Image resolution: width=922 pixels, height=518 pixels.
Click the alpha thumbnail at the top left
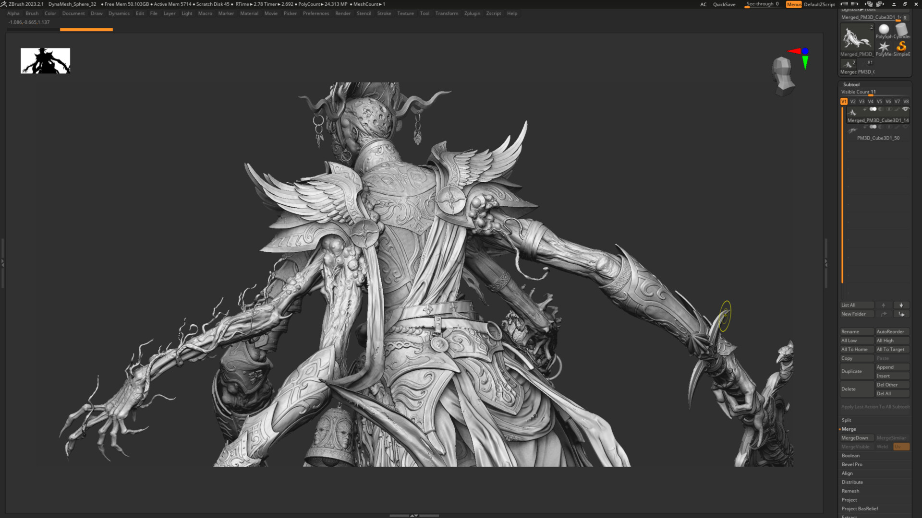pos(45,60)
